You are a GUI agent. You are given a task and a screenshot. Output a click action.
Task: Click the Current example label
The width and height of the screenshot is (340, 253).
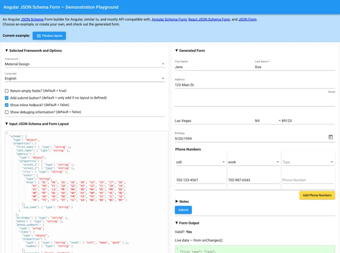coord(16,36)
